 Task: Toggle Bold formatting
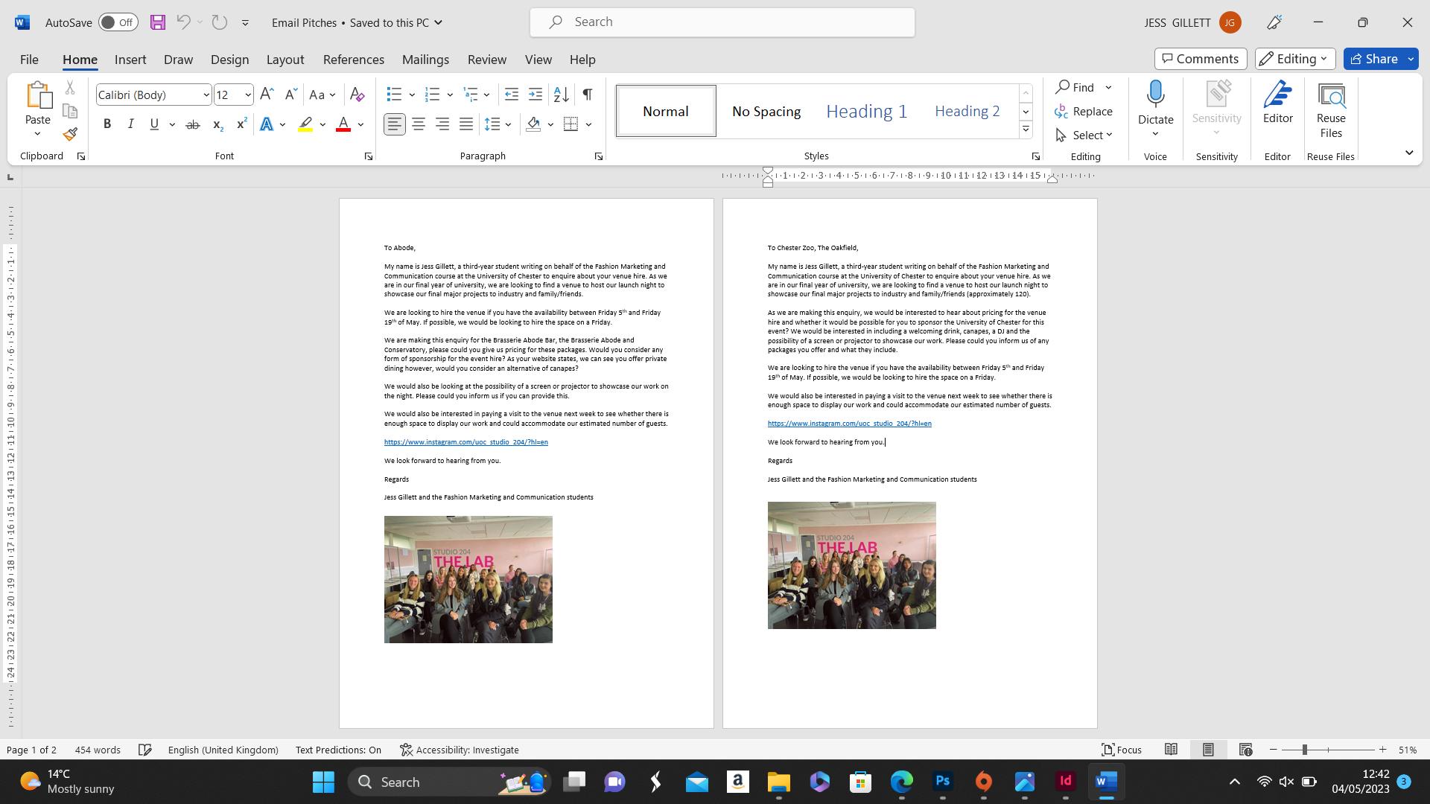107,124
